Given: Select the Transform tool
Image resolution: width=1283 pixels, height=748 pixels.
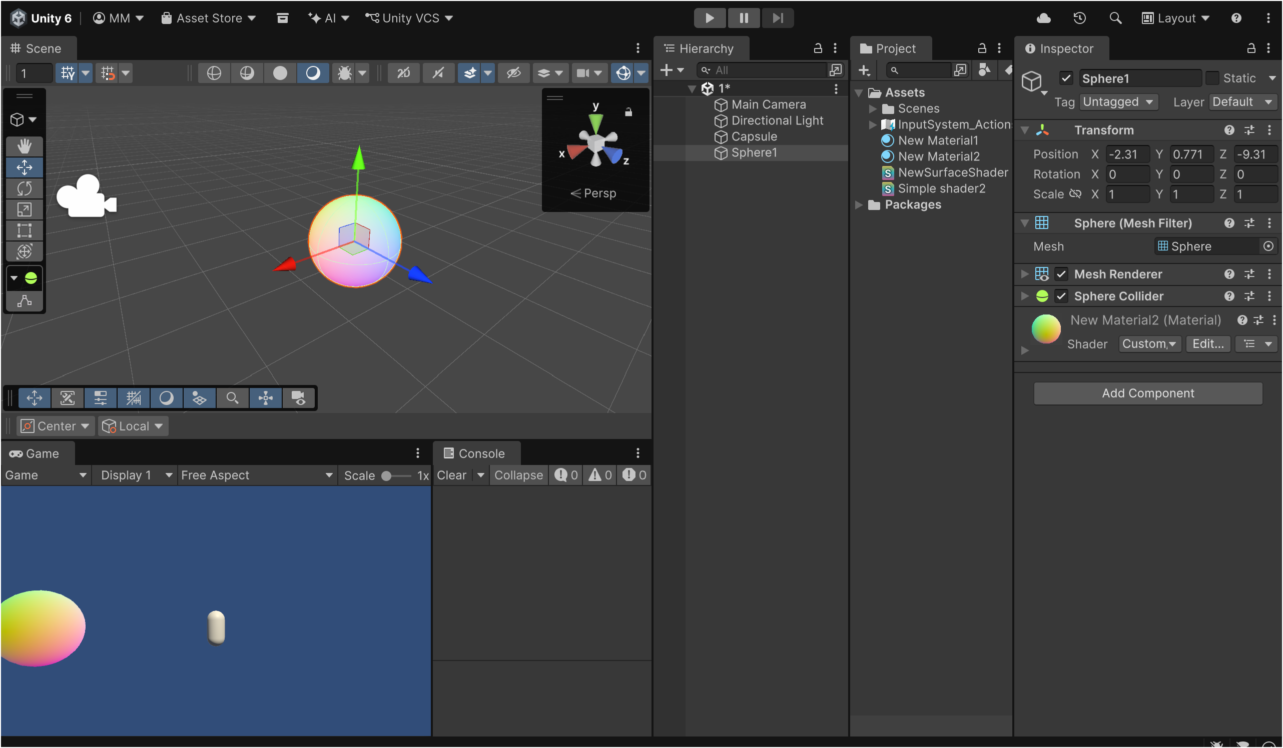Looking at the screenshot, I should click(25, 251).
